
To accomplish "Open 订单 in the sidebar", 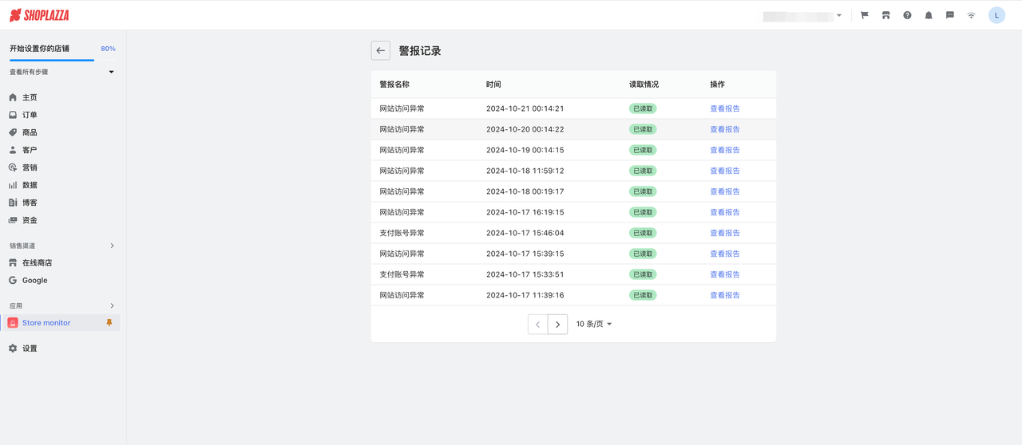I will pyautogui.click(x=30, y=115).
